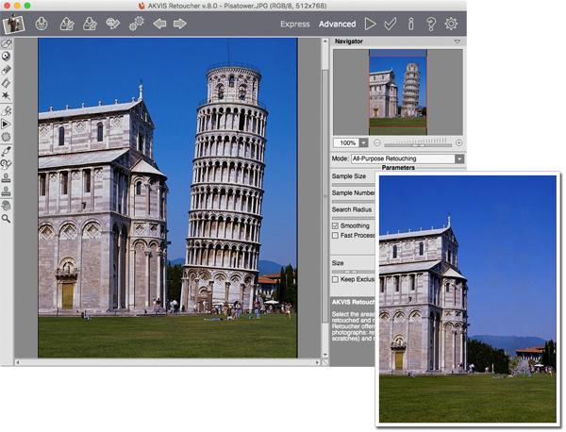
Task: Select the round Exclusion tool icon
Action: (7, 56)
